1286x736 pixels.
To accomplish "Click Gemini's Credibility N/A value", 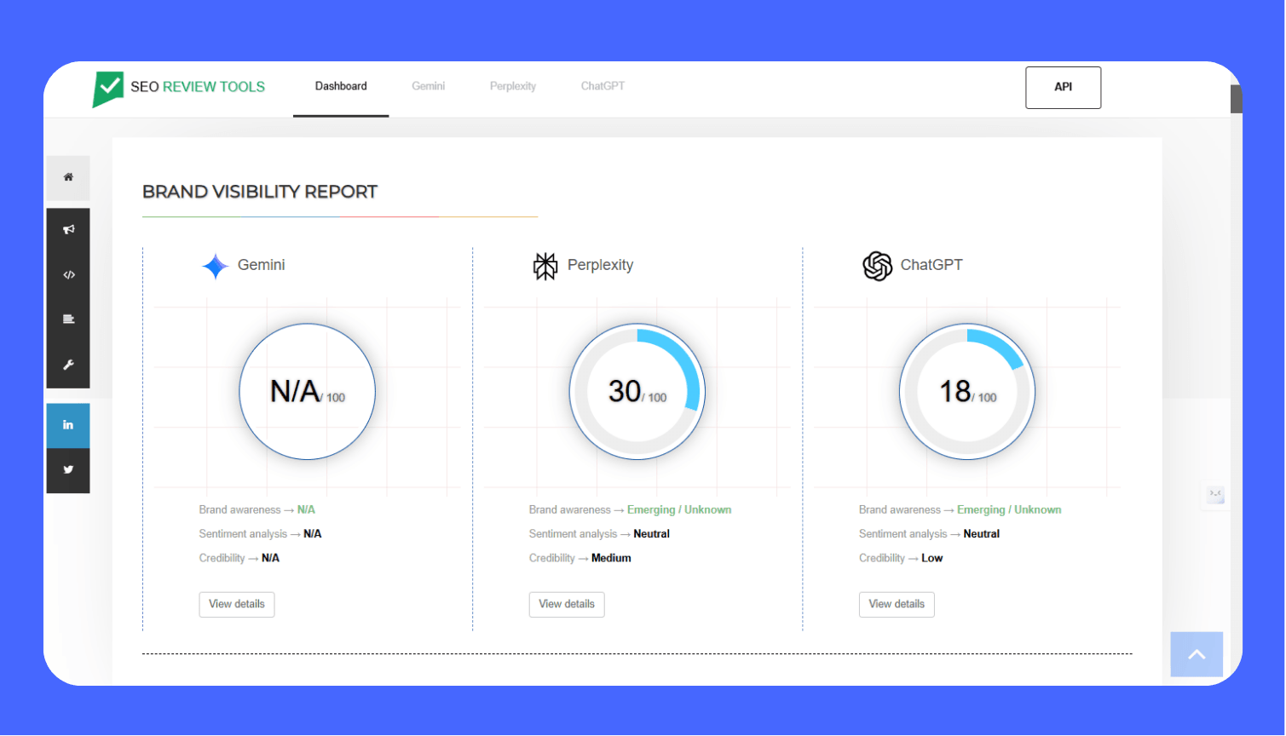I will tap(270, 558).
